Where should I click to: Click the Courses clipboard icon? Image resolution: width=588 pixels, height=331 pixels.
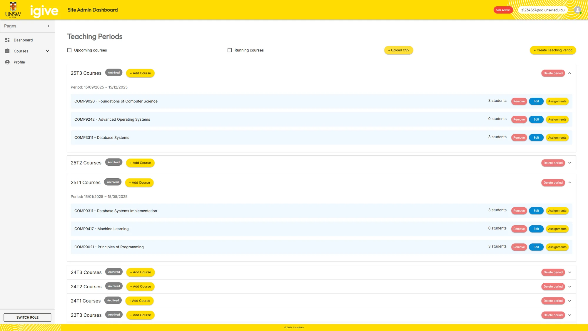click(7, 51)
